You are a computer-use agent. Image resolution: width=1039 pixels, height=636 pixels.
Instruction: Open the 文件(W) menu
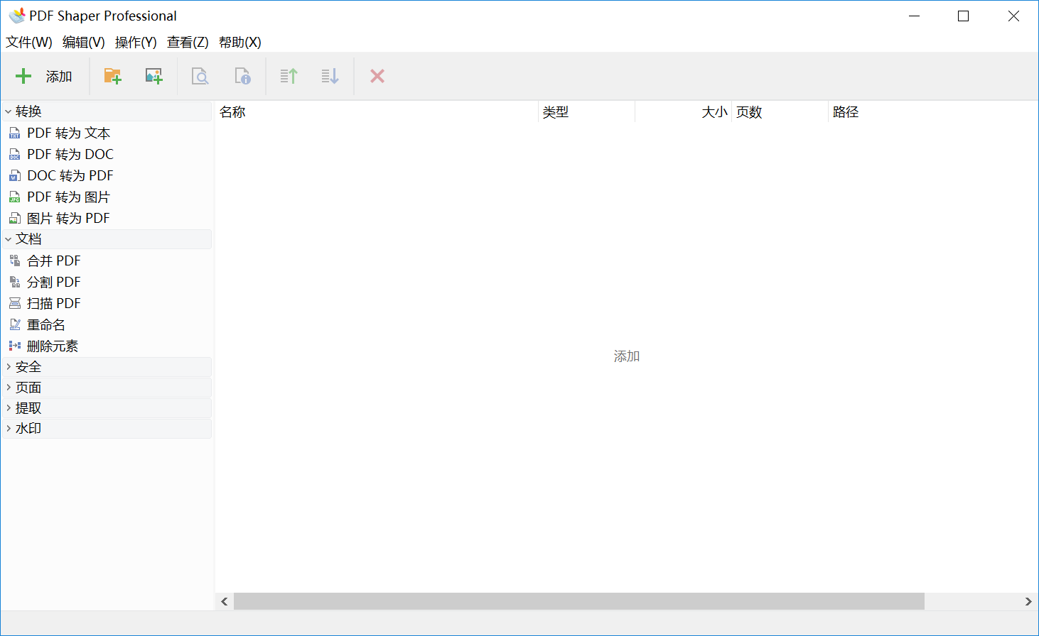click(x=29, y=43)
